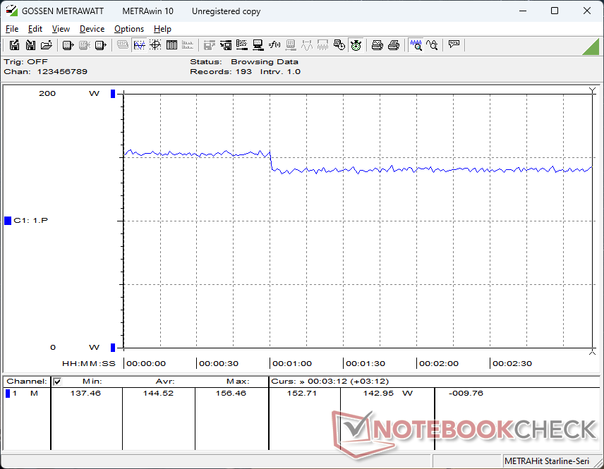Open the View menu
Viewport: 604px width, 469px height.
click(x=61, y=29)
